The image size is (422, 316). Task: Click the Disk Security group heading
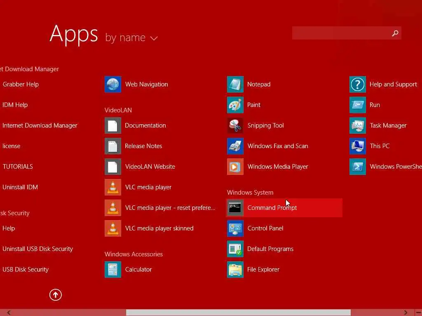pos(14,213)
